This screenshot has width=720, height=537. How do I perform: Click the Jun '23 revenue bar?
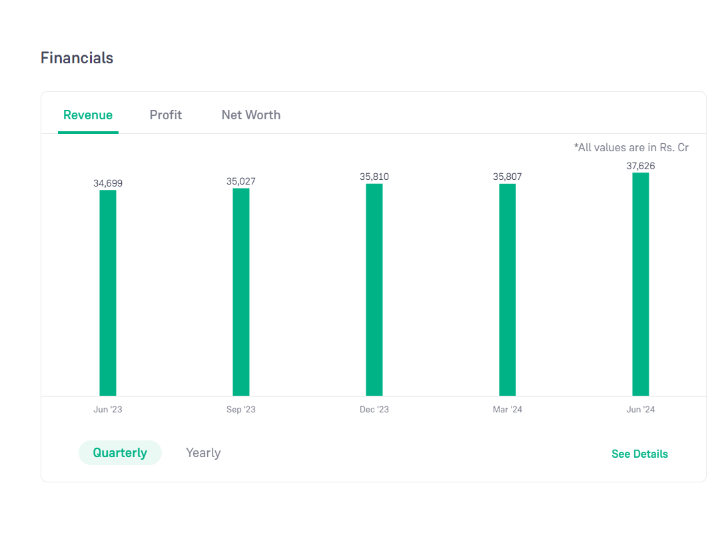[108, 292]
